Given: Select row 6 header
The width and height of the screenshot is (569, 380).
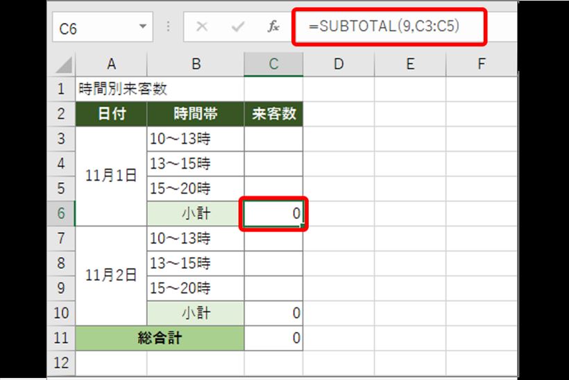Looking at the screenshot, I should coord(61,213).
